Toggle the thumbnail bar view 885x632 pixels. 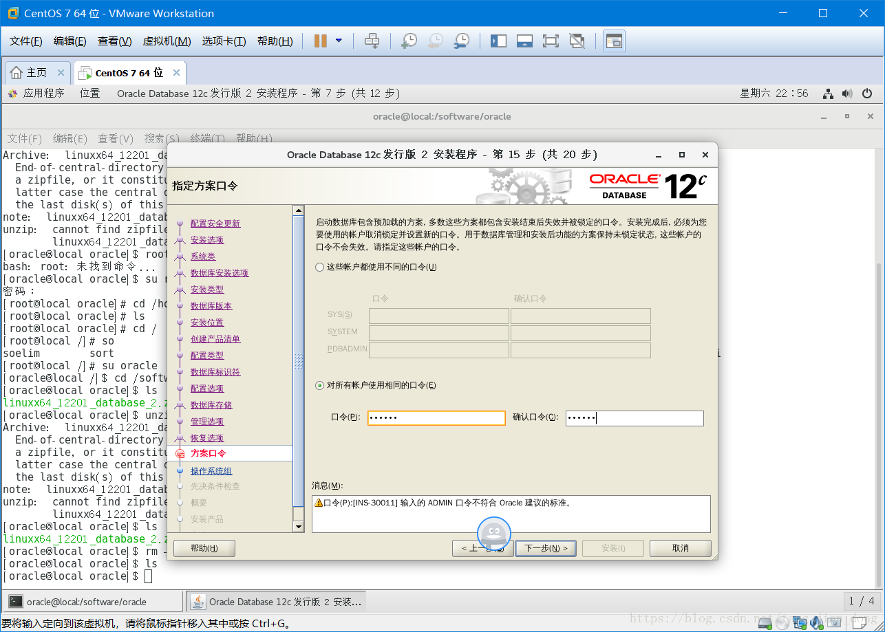[524, 41]
